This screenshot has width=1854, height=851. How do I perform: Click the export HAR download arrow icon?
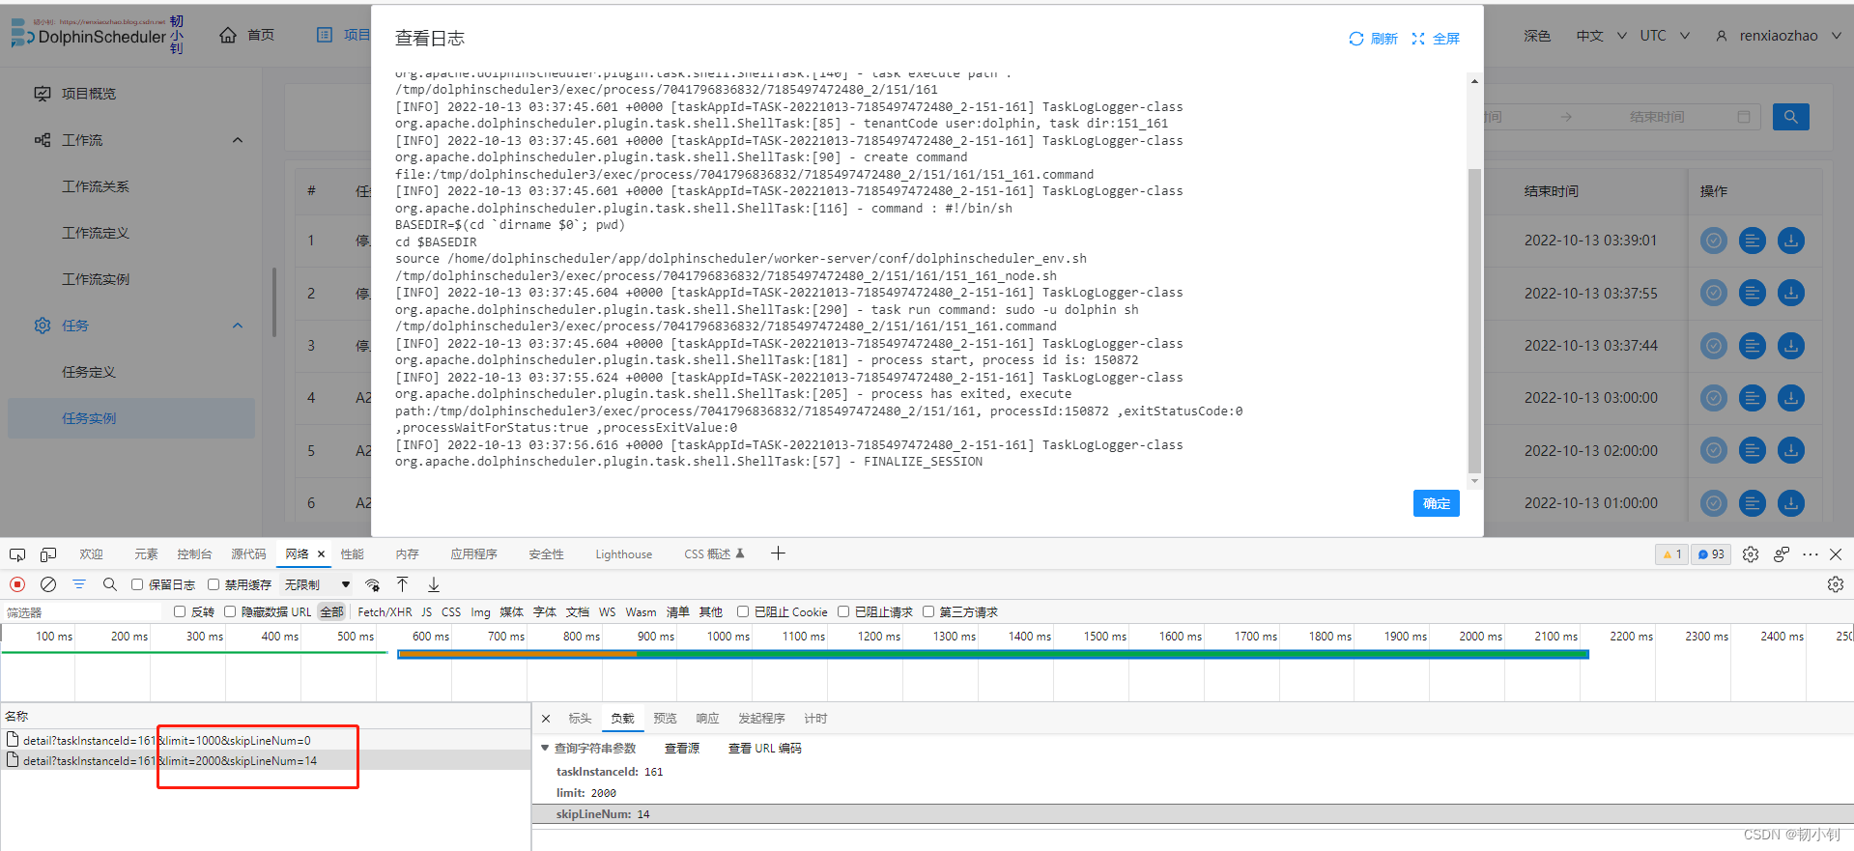(434, 584)
